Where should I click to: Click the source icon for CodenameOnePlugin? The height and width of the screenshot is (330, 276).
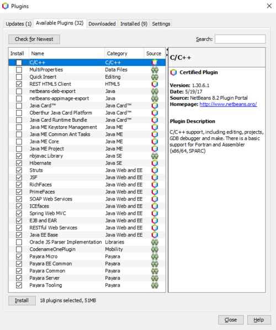(x=155, y=249)
